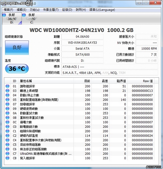Screen dimensions: 163x169
Task: Open the 功能(u) menu
Action: point(34,10)
